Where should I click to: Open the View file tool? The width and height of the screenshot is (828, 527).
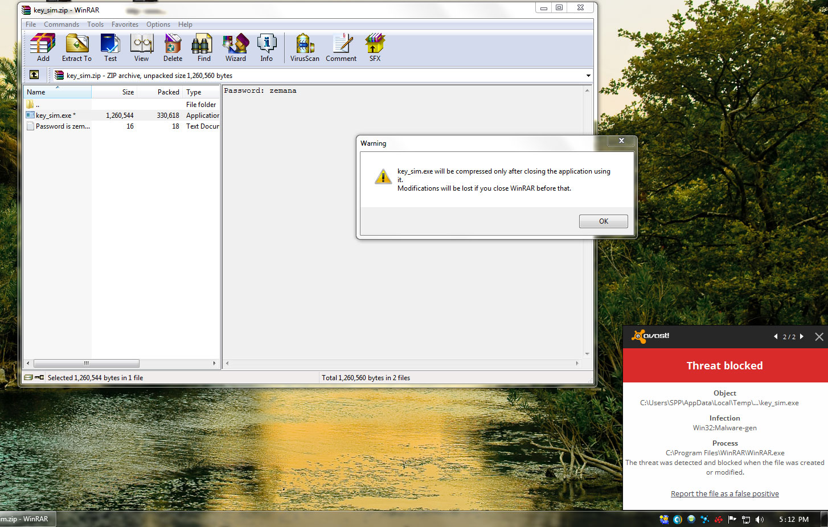pyautogui.click(x=141, y=47)
